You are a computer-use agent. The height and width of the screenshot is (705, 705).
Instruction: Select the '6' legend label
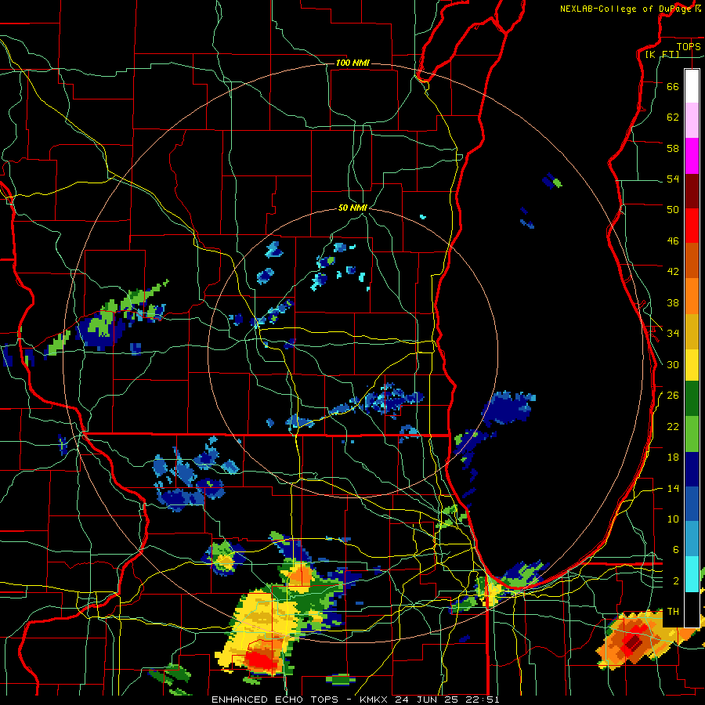[x=676, y=550]
